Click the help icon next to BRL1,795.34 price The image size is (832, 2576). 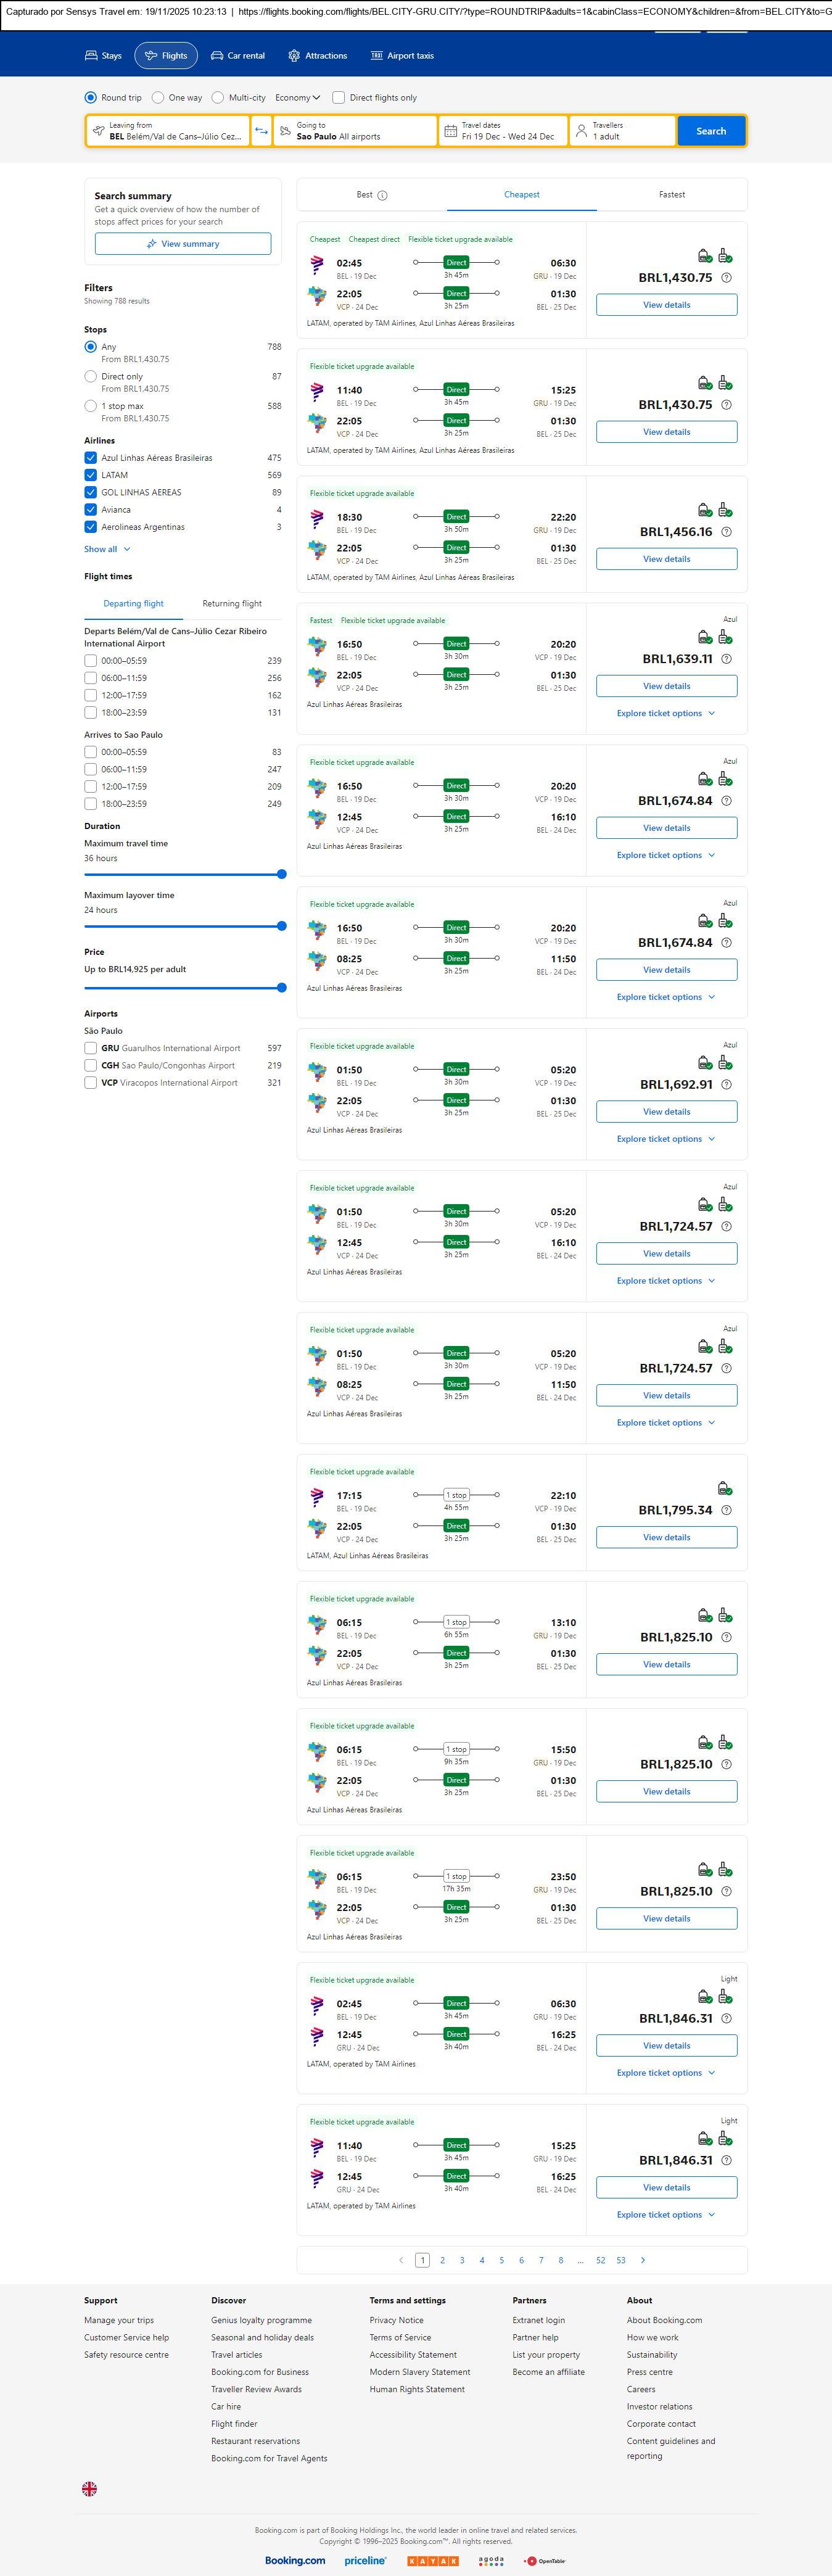pyautogui.click(x=726, y=1510)
